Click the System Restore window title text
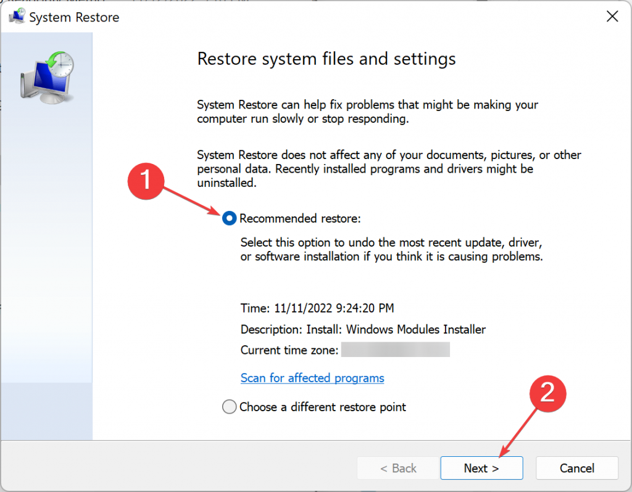Image resolution: width=632 pixels, height=492 pixels. tap(74, 17)
